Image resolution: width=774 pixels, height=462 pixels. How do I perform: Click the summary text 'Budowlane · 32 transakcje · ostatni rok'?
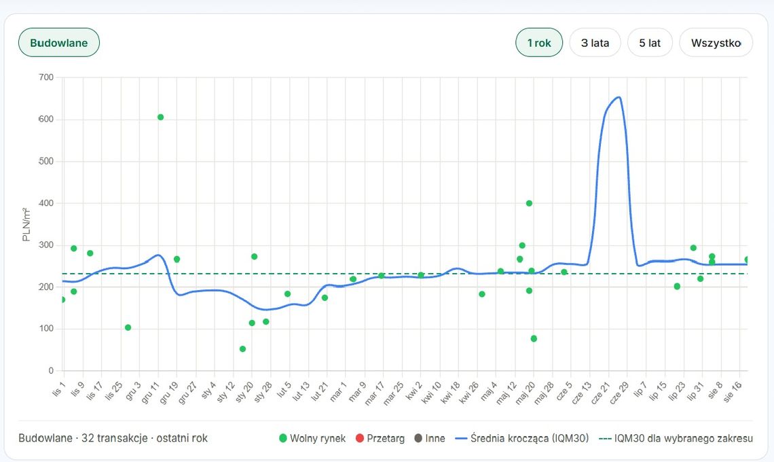[x=113, y=438]
